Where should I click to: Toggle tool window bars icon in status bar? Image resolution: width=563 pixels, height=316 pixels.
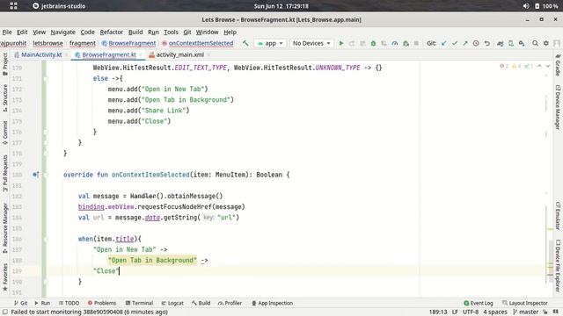[x=5, y=312]
